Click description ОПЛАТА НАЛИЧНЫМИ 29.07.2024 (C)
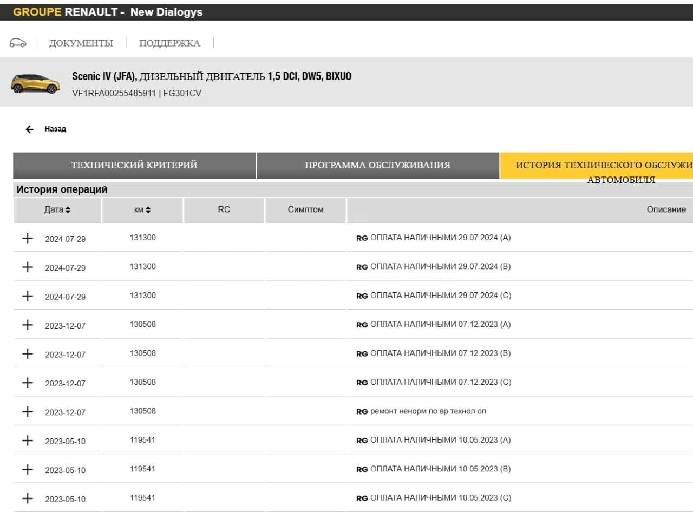Image resolution: width=693 pixels, height=512 pixels. 440,296
